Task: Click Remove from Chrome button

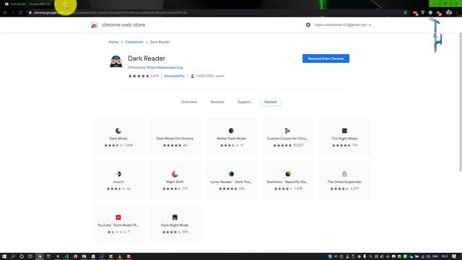Action: click(x=326, y=58)
